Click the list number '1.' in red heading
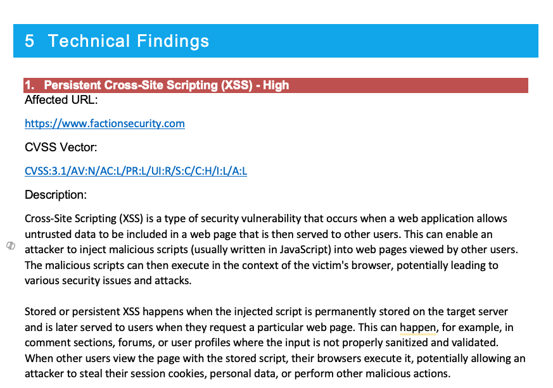553x388 pixels. 30,85
